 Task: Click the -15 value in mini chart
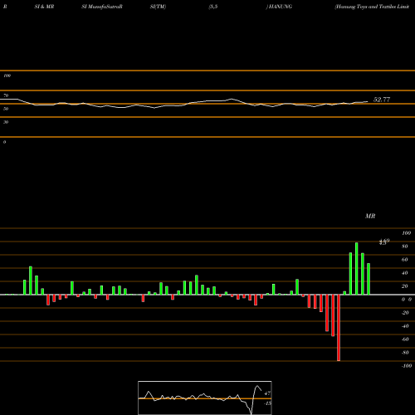(x=267, y=403)
